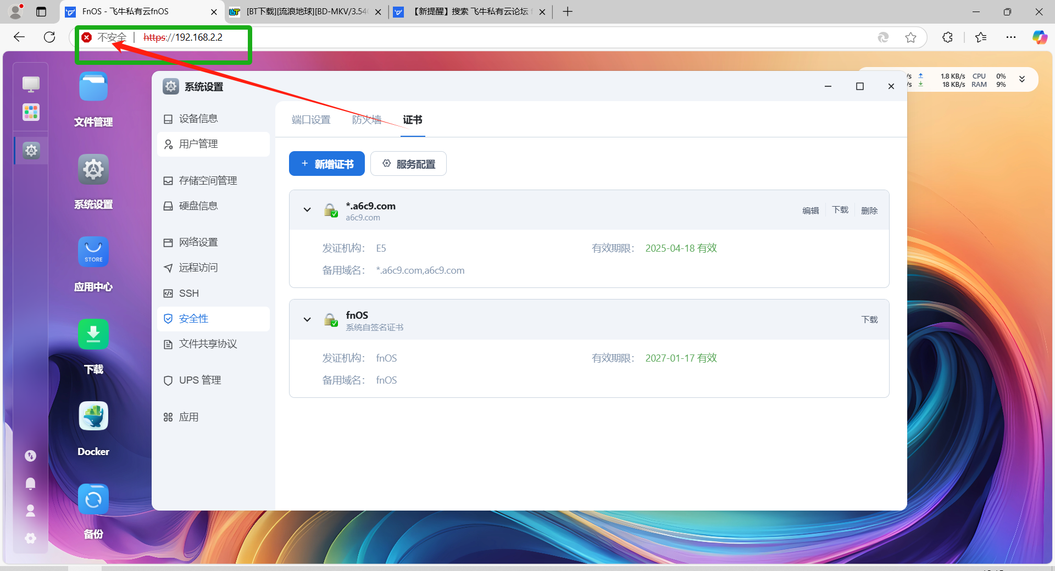Close the BT下载 browser tab
Screen dimensions: 1055x571
click(378, 12)
